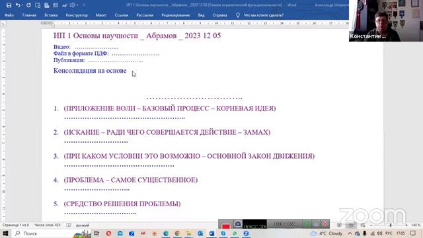Open the Рецензирование ribbon tab
Image resolution: width=423 pixels, height=238 pixels.
click(x=176, y=15)
